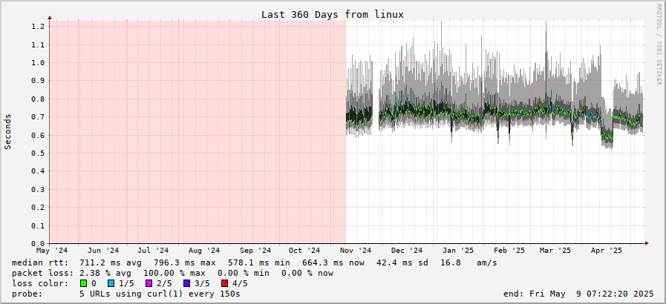Click the '664.3 ms now' value
This screenshot has width=666, height=304.
click(333, 263)
